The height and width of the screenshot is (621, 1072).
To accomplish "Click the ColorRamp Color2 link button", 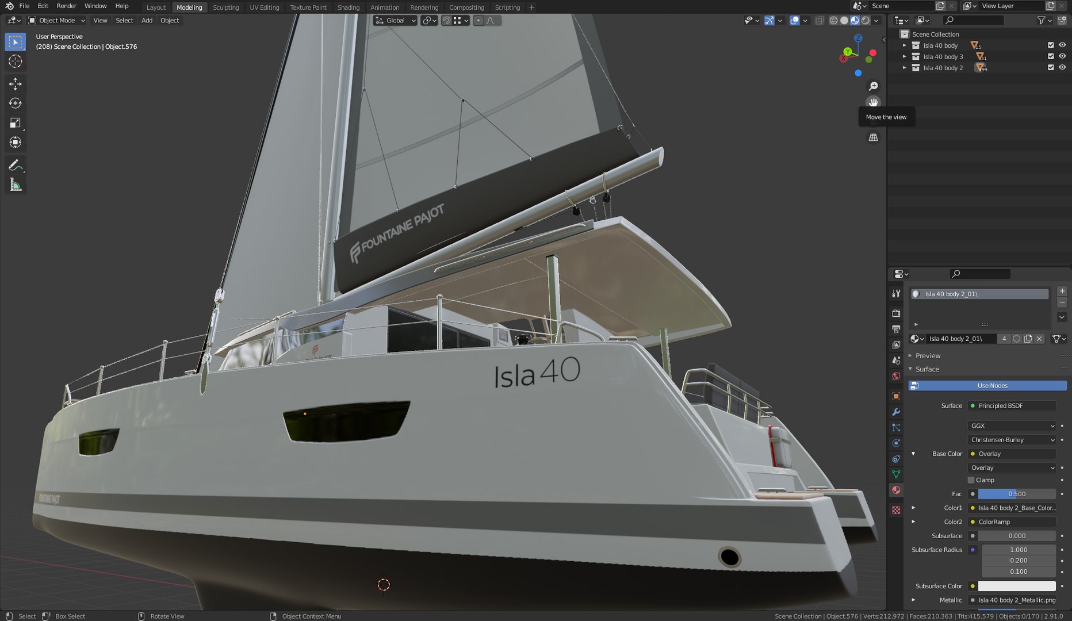I will (1012, 522).
